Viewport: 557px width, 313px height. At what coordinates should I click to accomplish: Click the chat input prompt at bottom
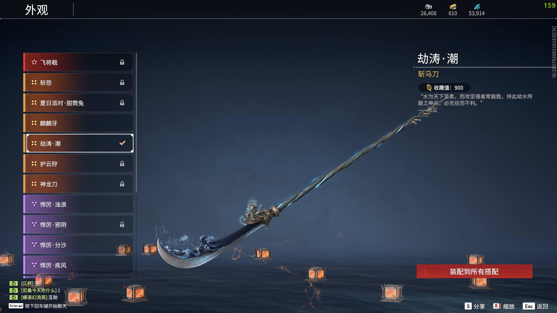[x=38, y=306]
